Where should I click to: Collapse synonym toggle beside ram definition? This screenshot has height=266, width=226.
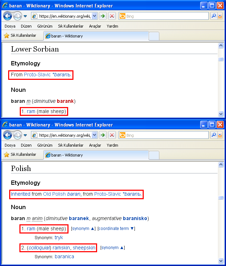tap(83, 229)
